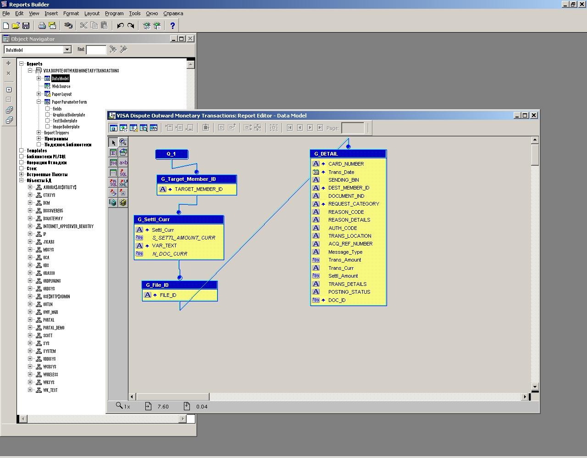Click the editor vertical scrollbar down arrow

tap(535, 386)
